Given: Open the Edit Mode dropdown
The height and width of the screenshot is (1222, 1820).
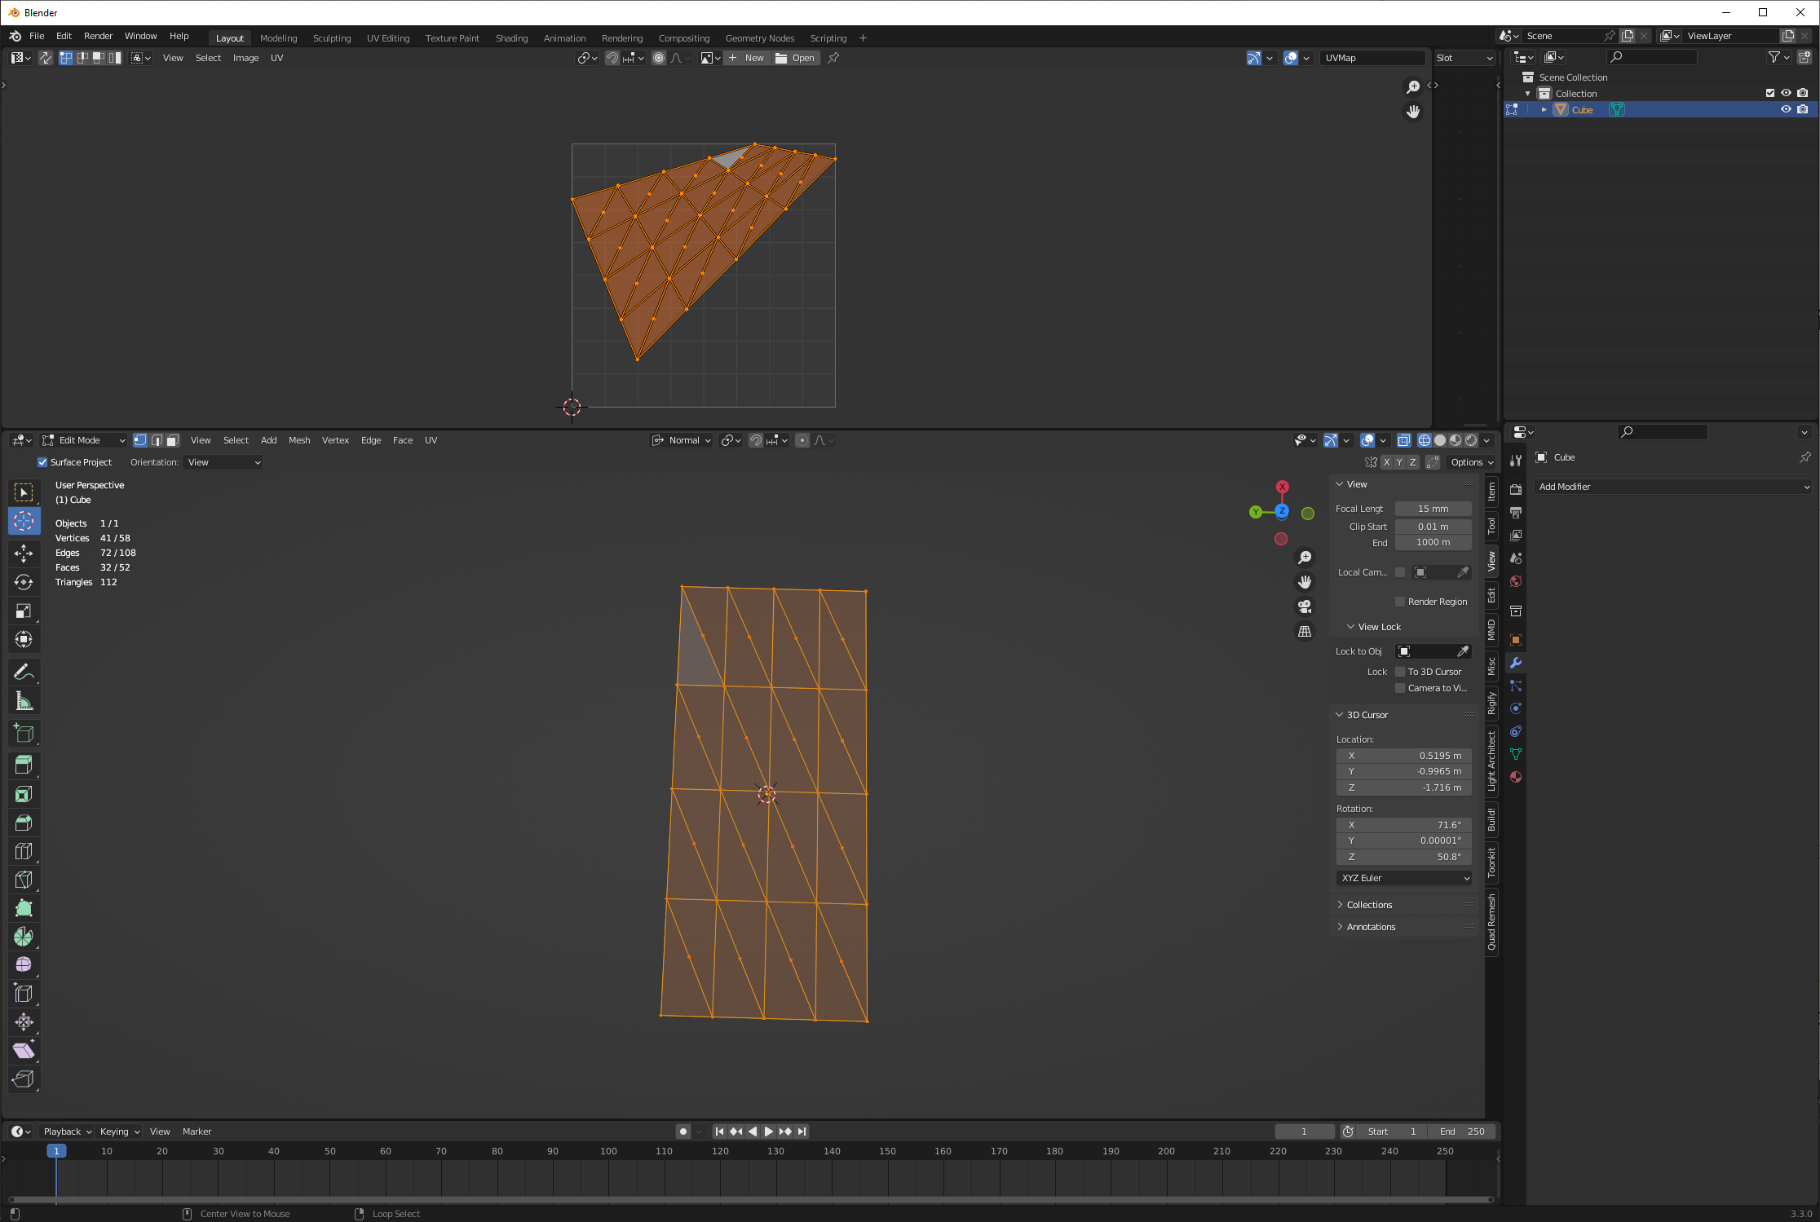Looking at the screenshot, I should click(85, 440).
